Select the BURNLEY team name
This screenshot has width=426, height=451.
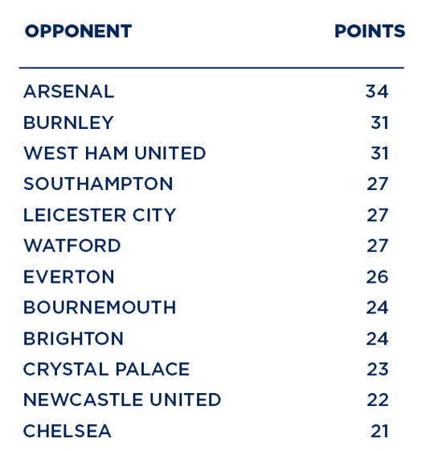68,122
